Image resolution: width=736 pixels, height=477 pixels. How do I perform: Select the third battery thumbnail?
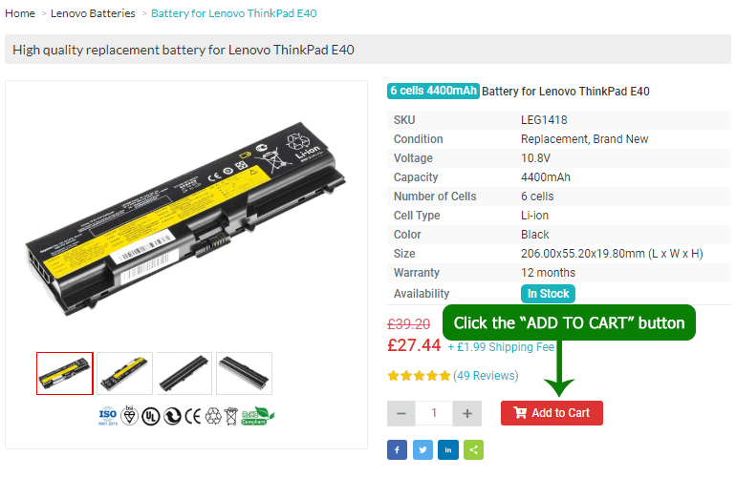[x=184, y=373]
